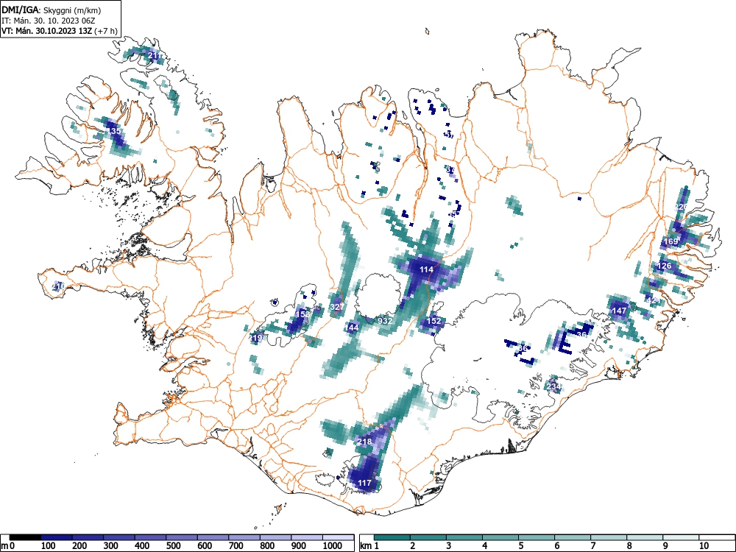736x552 pixels.
Task: Click the "932" visibility label
Action: [x=385, y=321]
